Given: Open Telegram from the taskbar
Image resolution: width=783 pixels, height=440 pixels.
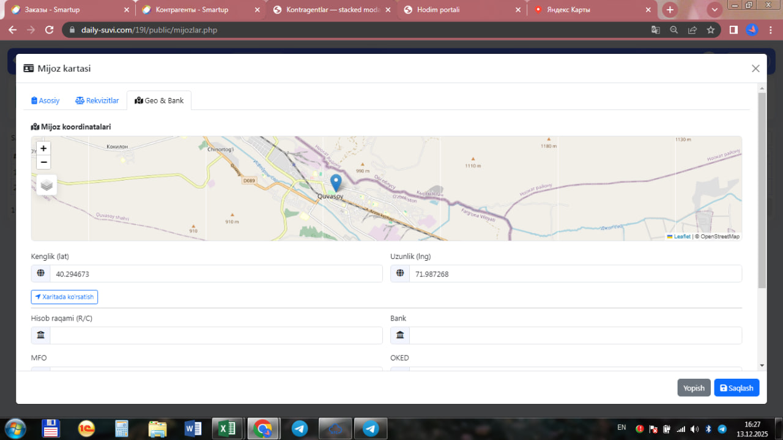Looking at the screenshot, I should [300, 428].
